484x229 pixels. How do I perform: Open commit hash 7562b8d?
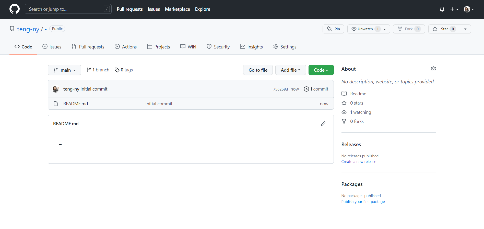coord(280,89)
